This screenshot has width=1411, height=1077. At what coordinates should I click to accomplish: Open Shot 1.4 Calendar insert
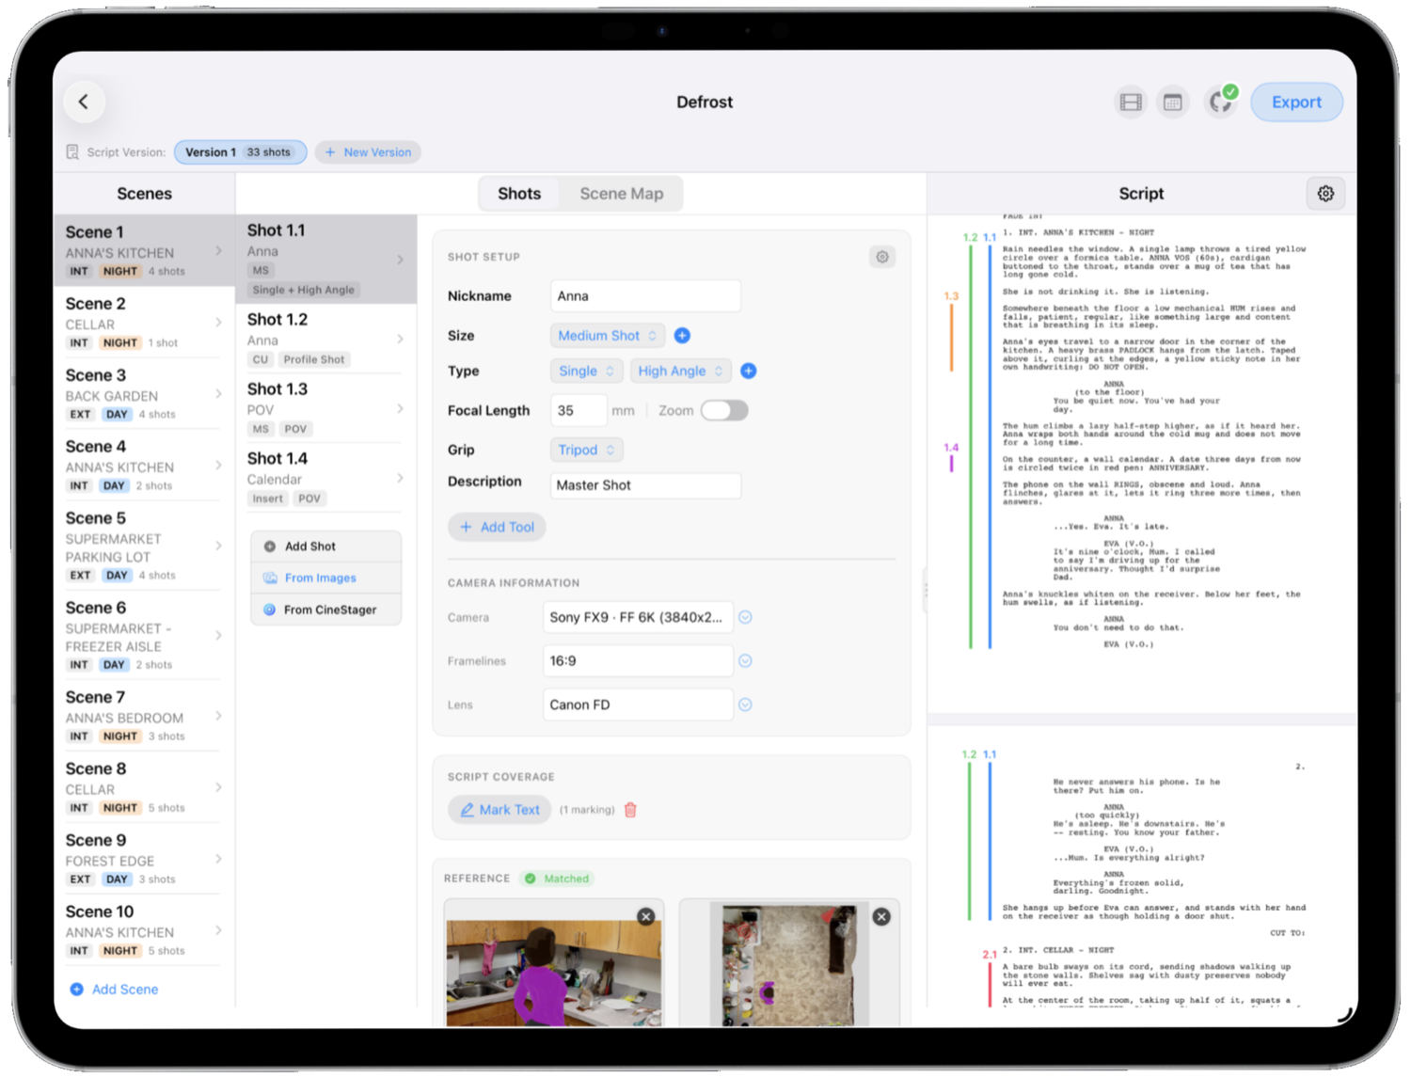pos(325,479)
